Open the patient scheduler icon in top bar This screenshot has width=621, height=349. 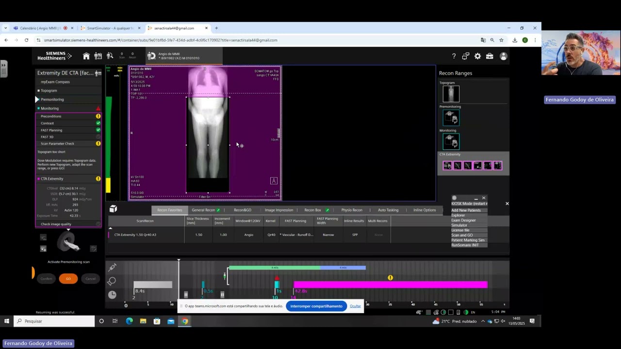[x=98, y=56]
